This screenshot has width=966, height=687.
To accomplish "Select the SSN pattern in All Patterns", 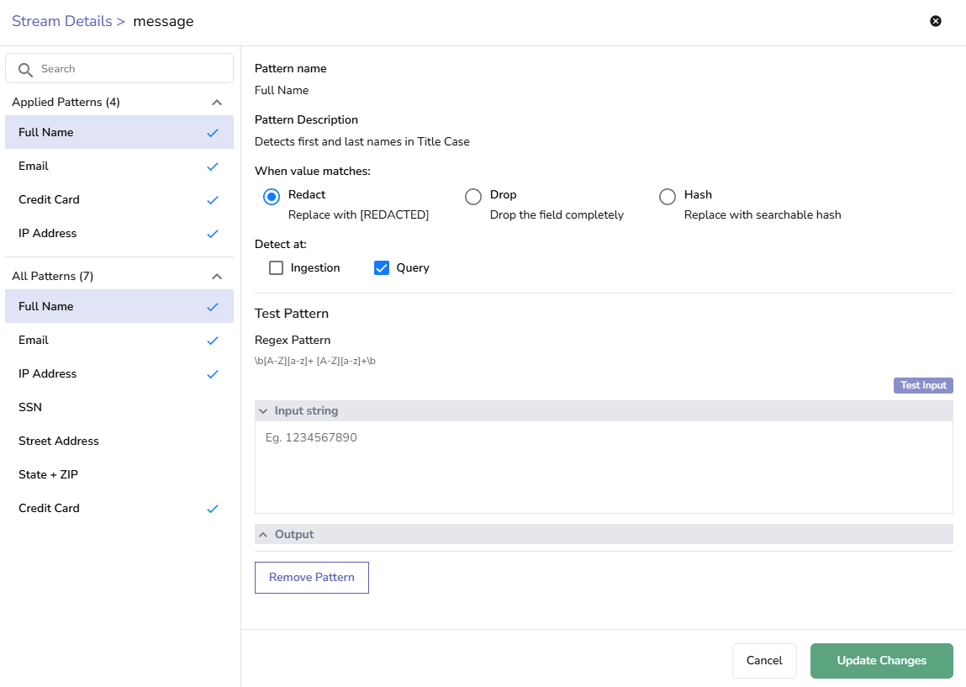I will [x=29, y=407].
